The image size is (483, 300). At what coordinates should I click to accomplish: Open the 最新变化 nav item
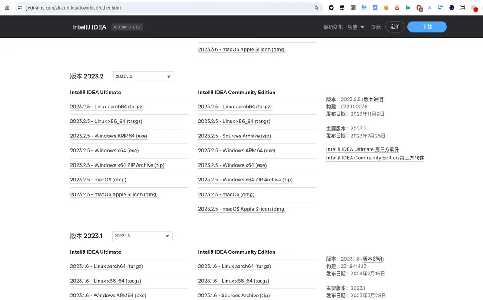(333, 27)
